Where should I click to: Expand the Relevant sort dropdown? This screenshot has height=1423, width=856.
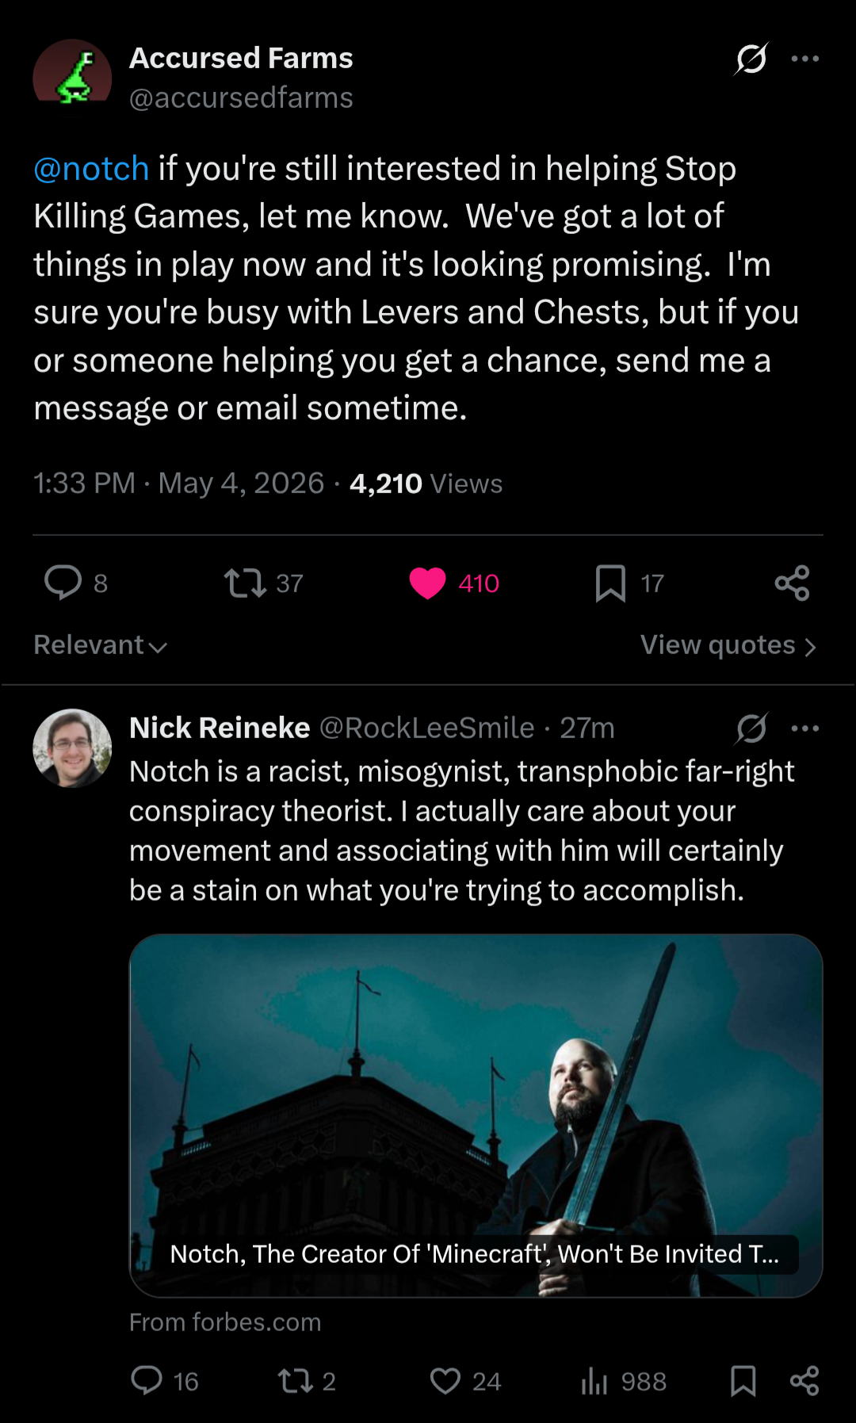click(101, 645)
